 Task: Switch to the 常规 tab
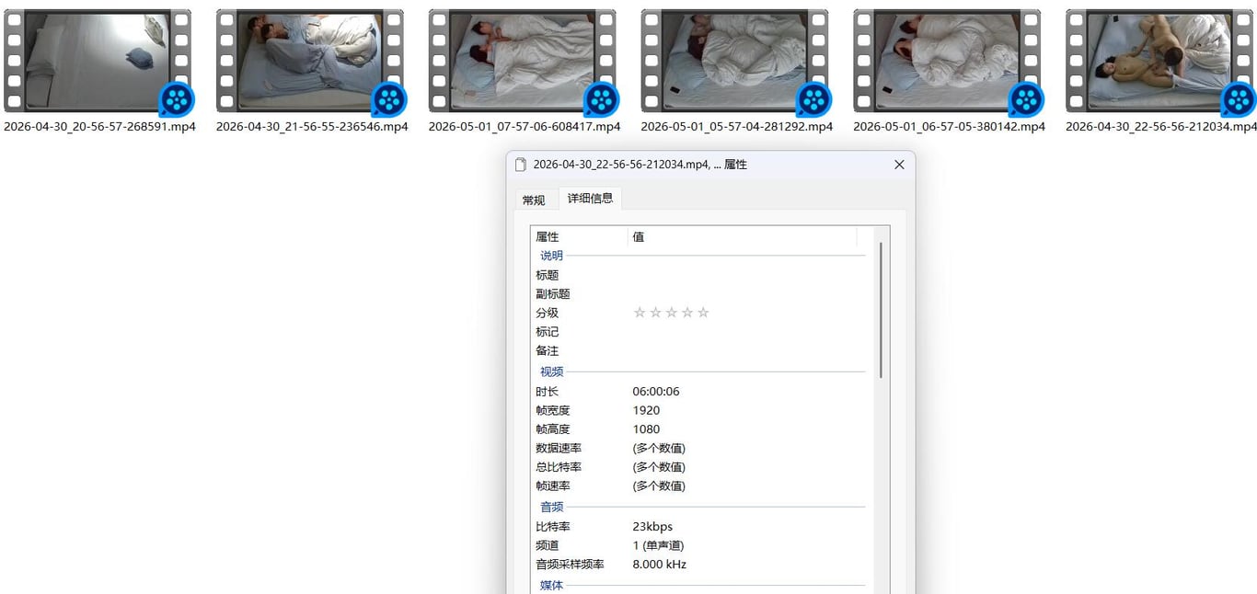point(534,200)
